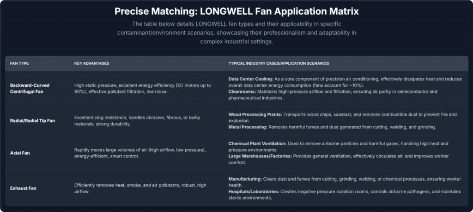Viewport: 473px width, 212px height.
Task: Click the Data Center Cooling bold text
Action: 251,79
